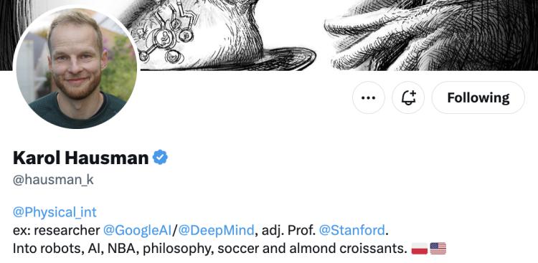This screenshot has width=538, height=263.
Task: Select the display name Karol Hausman
Action: [x=80, y=158]
